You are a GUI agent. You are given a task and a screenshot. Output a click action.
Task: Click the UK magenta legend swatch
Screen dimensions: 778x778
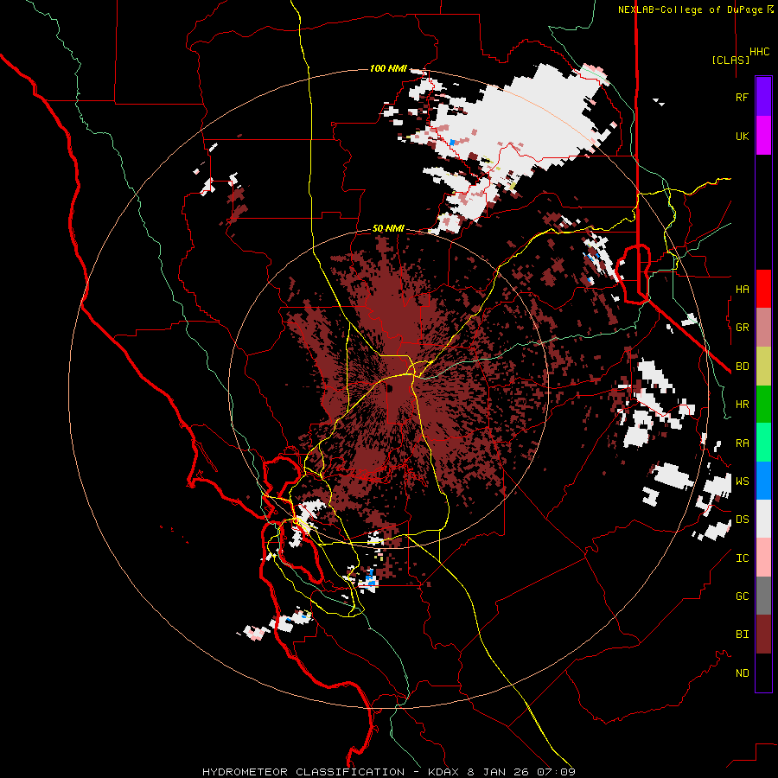pyautogui.click(x=763, y=136)
